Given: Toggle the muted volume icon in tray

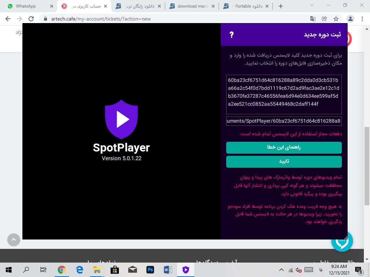Looking at the screenshot, I should 299,270.
